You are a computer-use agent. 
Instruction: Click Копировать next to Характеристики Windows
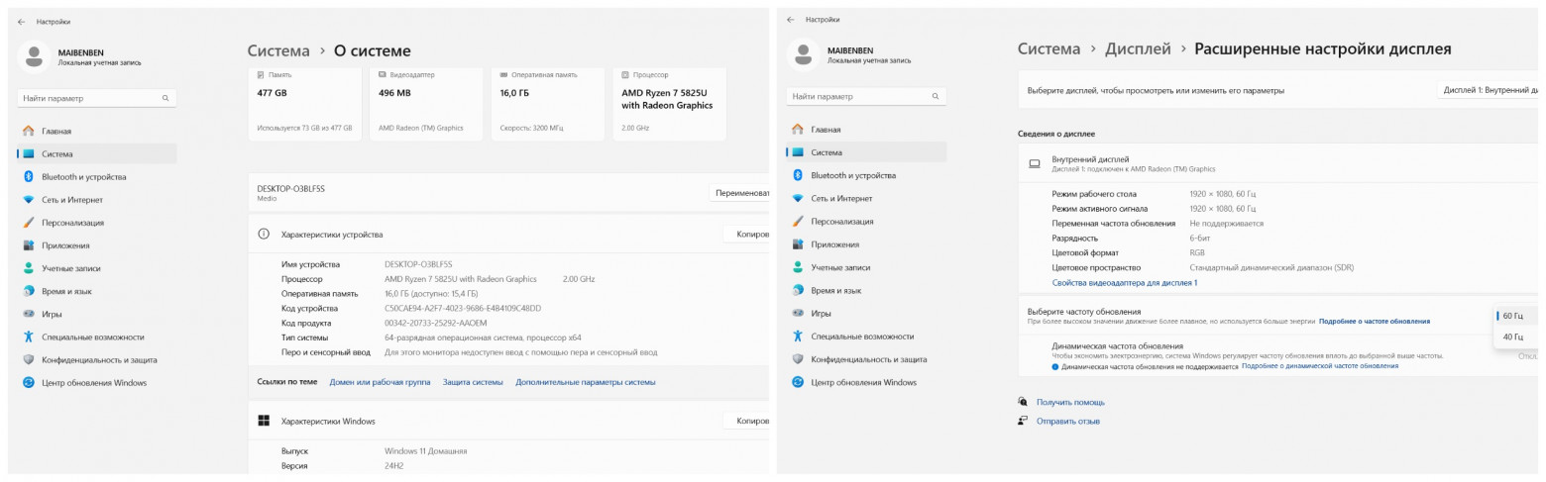pos(747,421)
